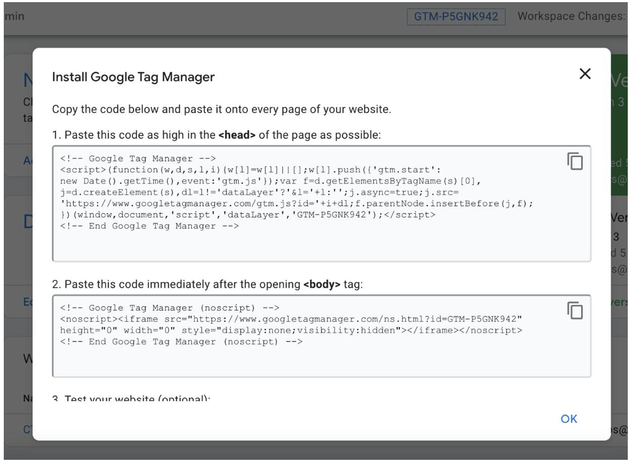Click the '<!-- End Google Tag Manager -->' comment line
Image resolution: width=631 pixels, height=462 pixels.
tap(150, 226)
